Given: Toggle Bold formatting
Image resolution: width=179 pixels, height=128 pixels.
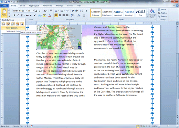Looking at the screenshot, I should 14,15.
